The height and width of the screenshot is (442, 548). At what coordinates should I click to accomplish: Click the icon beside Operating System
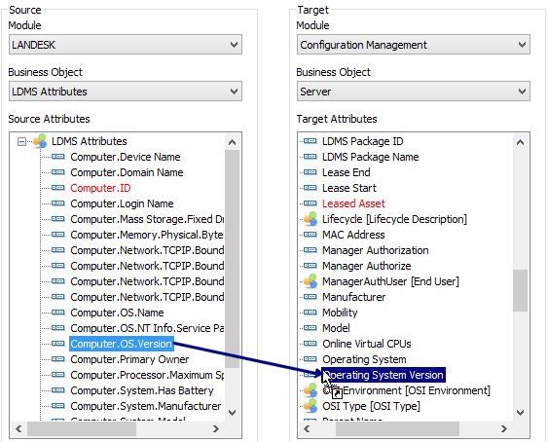click(310, 359)
